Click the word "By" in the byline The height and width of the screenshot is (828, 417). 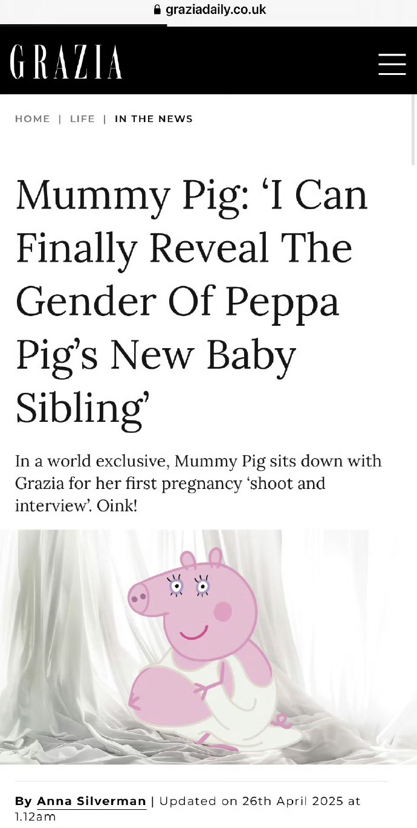click(x=24, y=801)
